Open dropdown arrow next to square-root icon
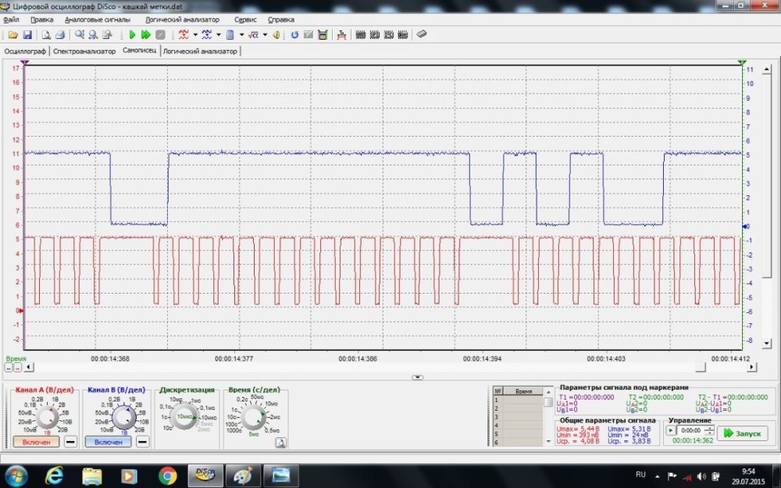The image size is (781, 488). tap(265, 35)
